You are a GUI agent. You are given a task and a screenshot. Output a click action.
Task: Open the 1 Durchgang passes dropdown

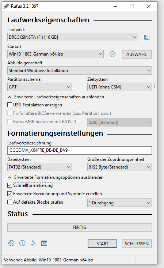pyautogui.click(x=119, y=203)
